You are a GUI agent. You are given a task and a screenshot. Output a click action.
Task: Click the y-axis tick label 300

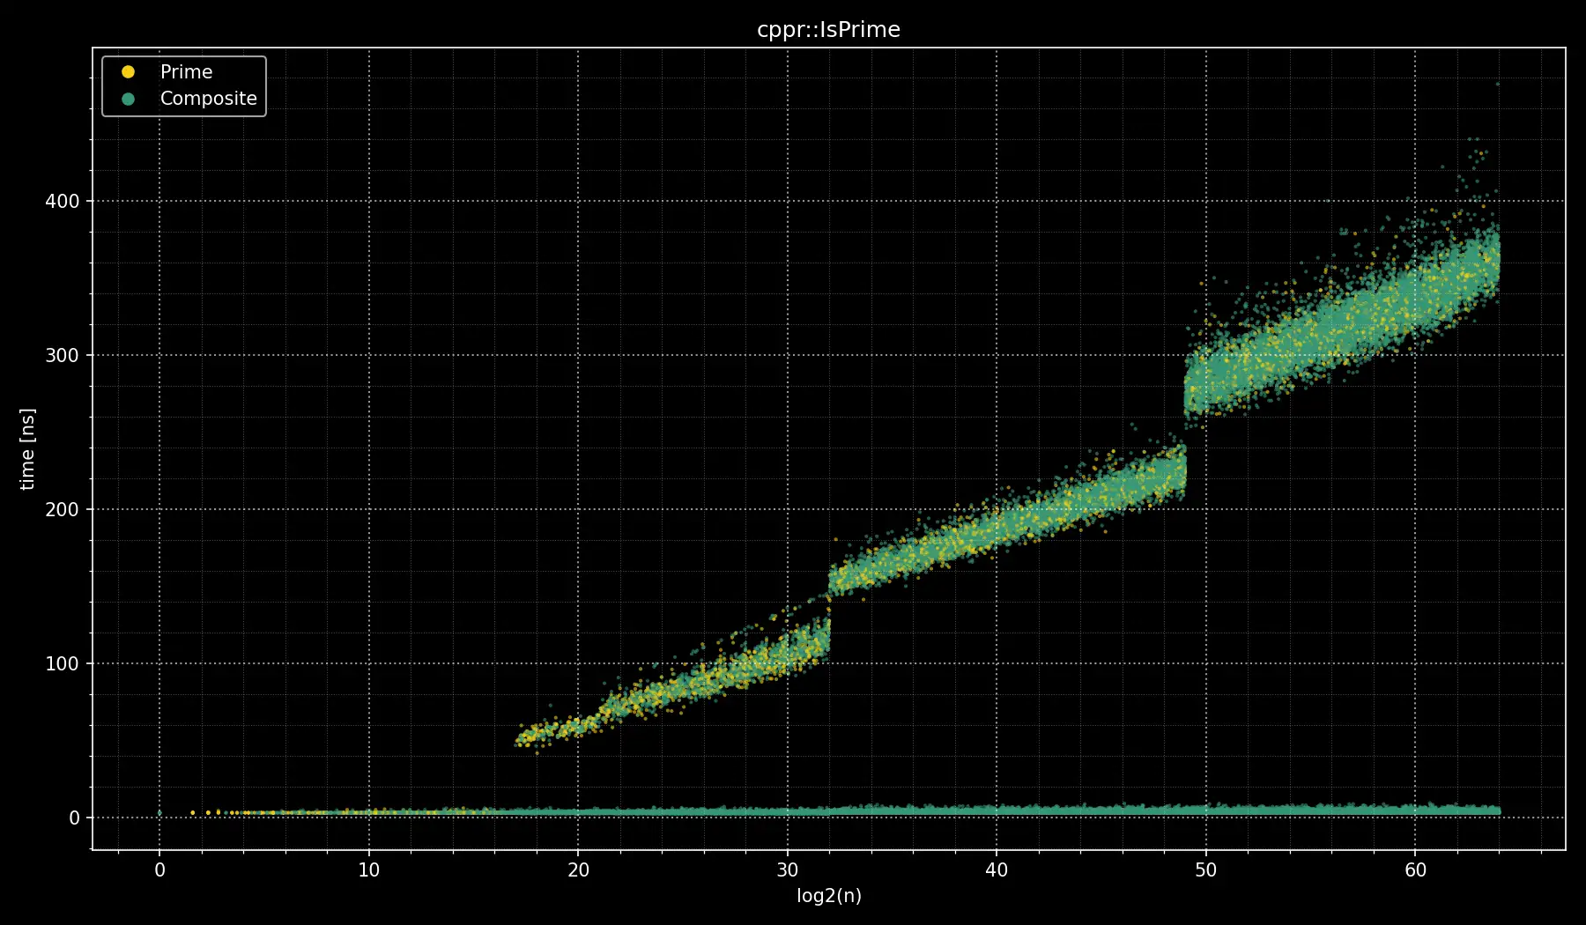(62, 355)
